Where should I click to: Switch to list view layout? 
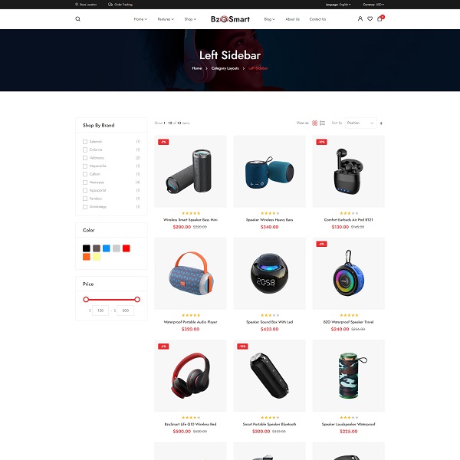(323, 123)
